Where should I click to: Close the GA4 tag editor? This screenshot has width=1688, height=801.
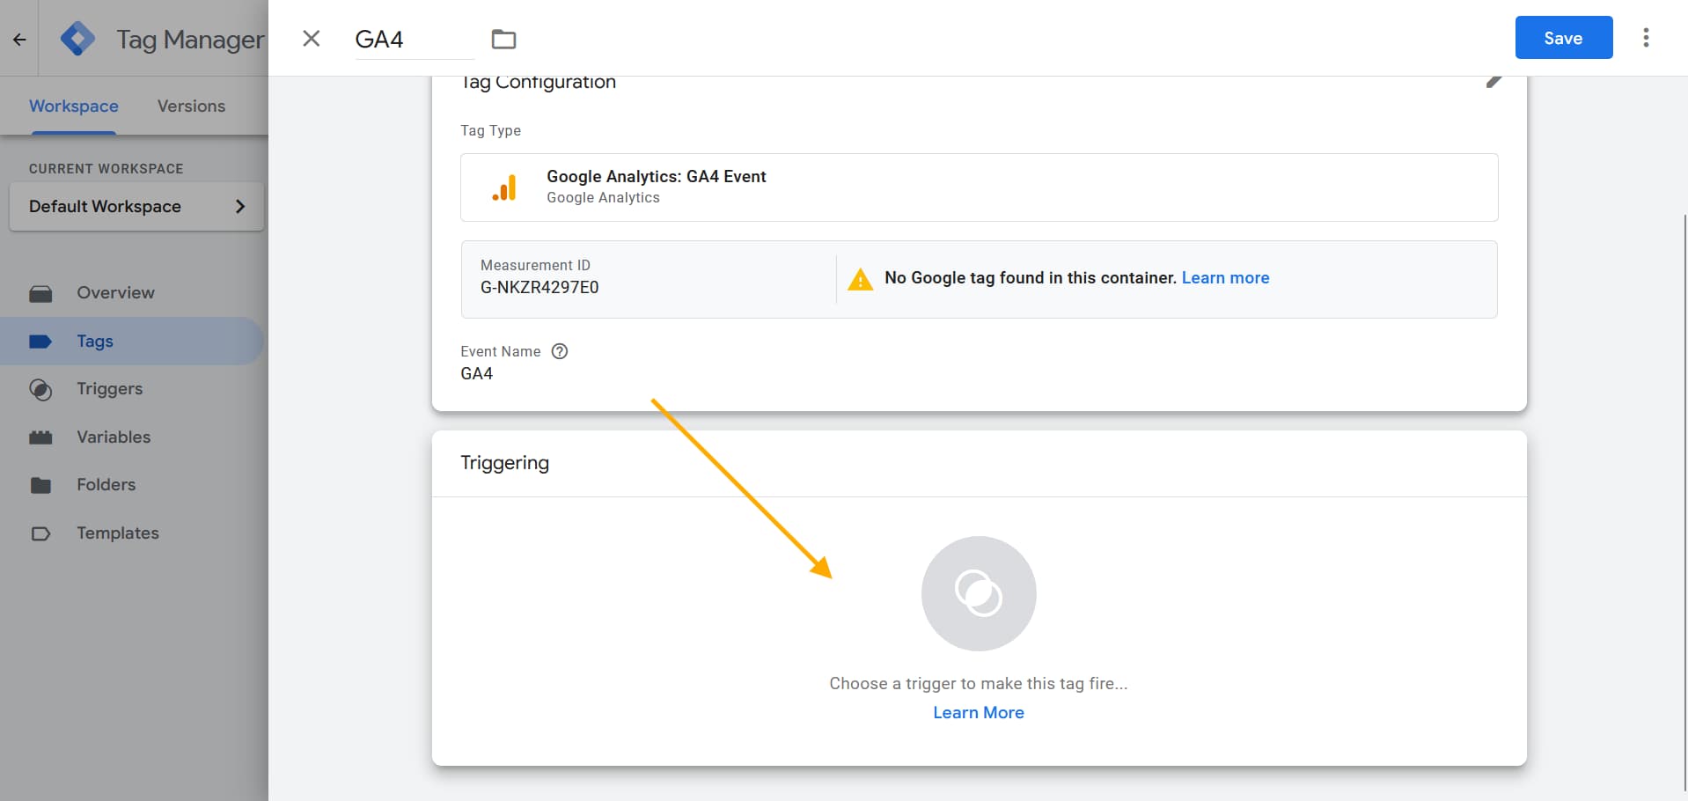[312, 39]
